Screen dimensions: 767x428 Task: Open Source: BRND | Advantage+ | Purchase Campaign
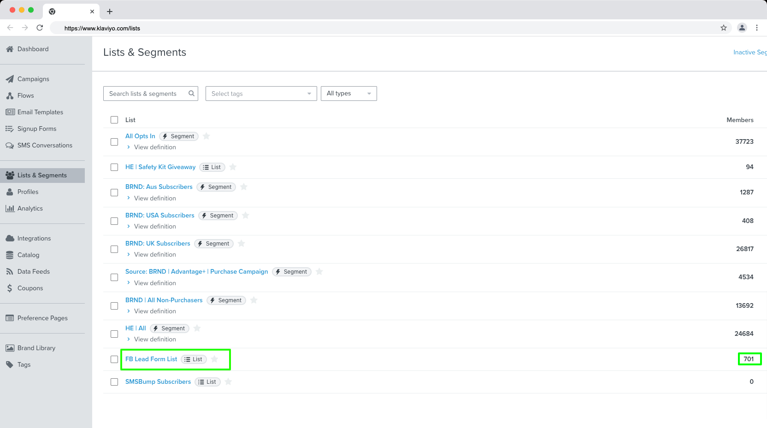[x=197, y=271]
